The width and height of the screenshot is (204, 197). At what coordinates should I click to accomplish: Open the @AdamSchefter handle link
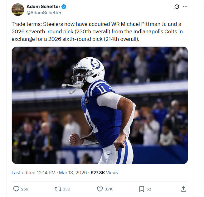[44, 13]
